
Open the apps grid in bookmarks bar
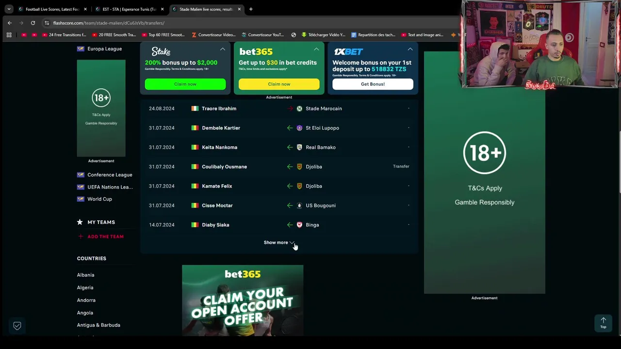[9, 35]
